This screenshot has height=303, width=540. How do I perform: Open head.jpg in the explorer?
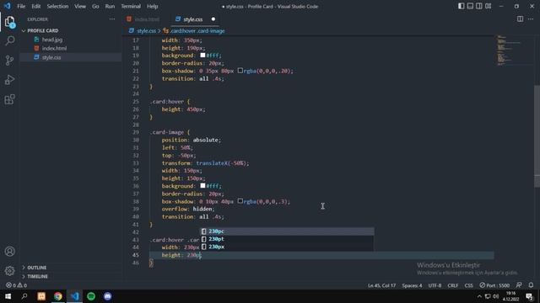(x=52, y=40)
